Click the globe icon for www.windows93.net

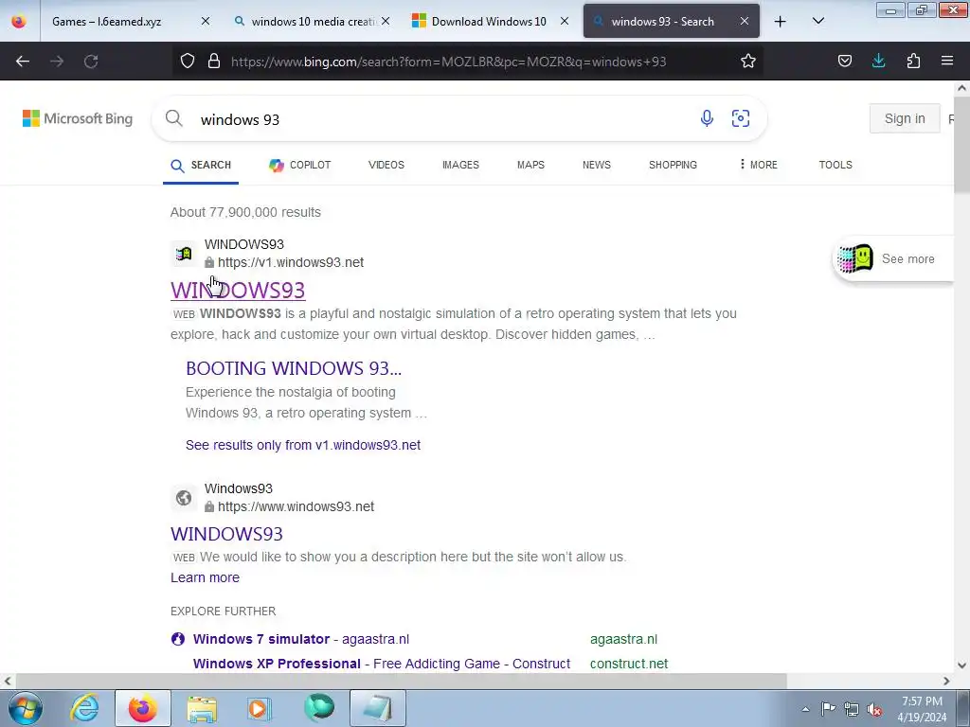[184, 498]
